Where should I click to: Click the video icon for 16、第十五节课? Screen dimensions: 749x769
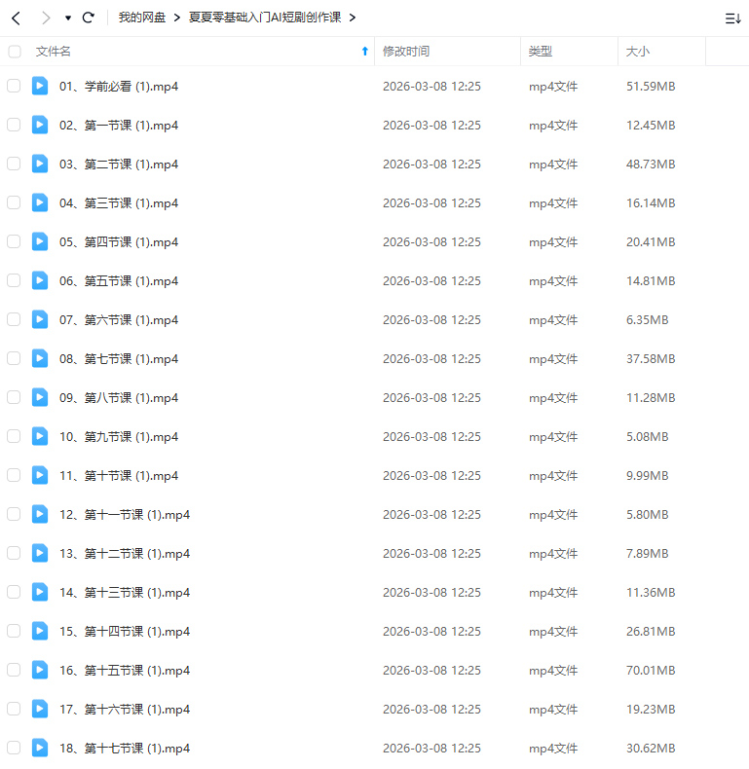[40, 670]
